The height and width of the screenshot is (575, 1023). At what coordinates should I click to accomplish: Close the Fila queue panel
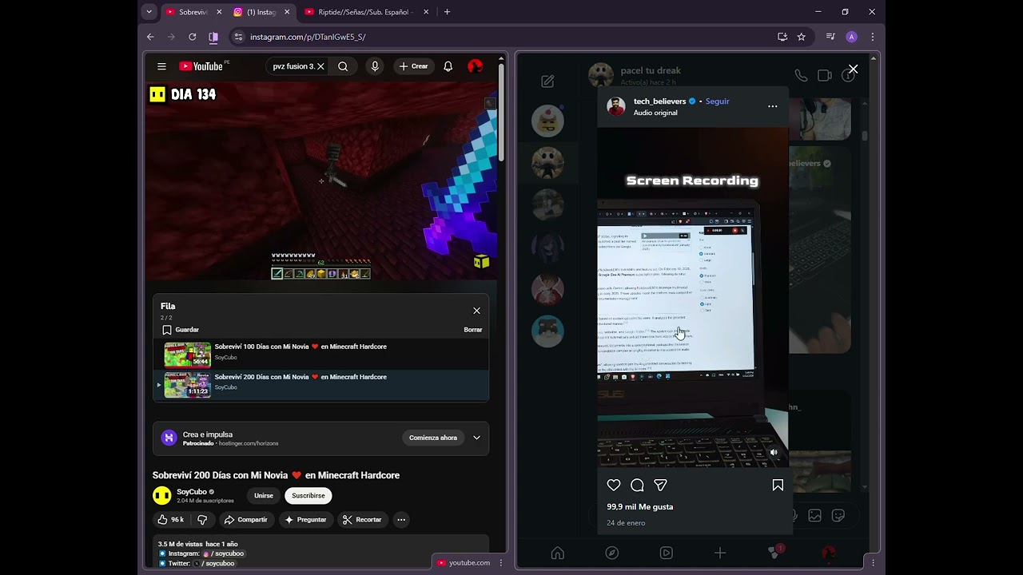(x=476, y=311)
